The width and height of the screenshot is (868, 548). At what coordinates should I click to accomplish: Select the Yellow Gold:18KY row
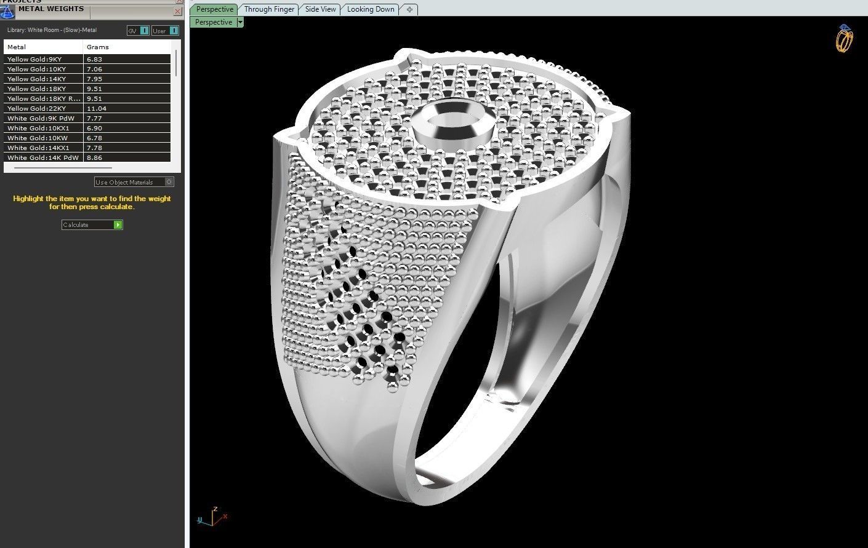click(87, 89)
